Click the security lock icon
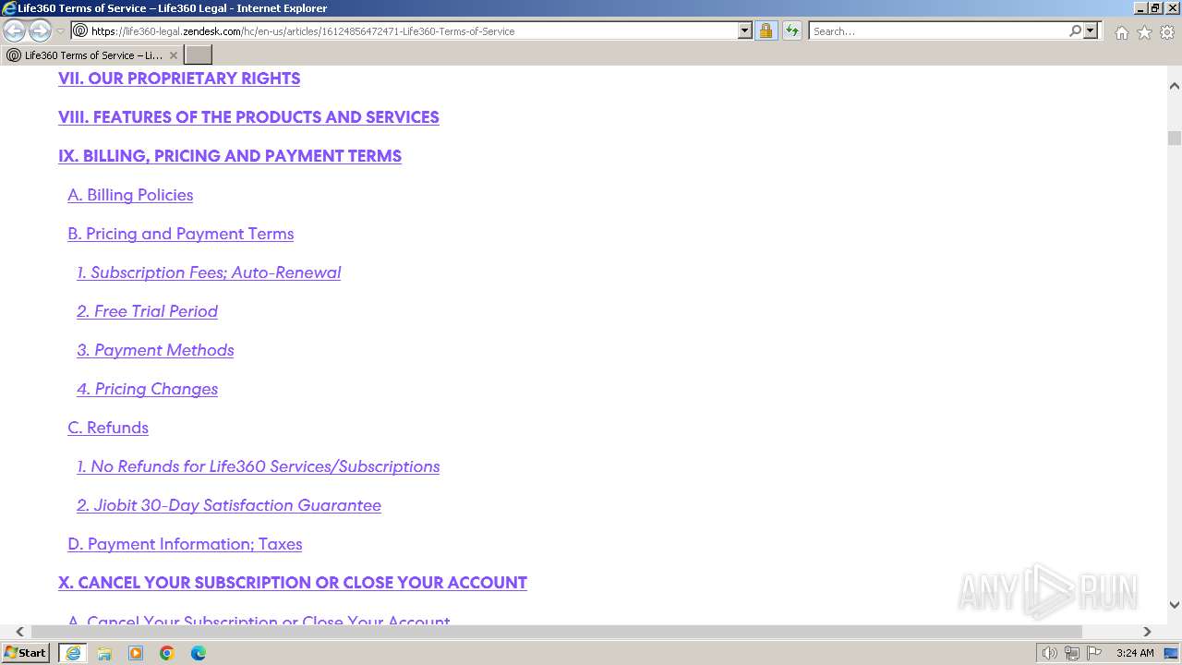This screenshot has height=665, width=1182. point(766,30)
